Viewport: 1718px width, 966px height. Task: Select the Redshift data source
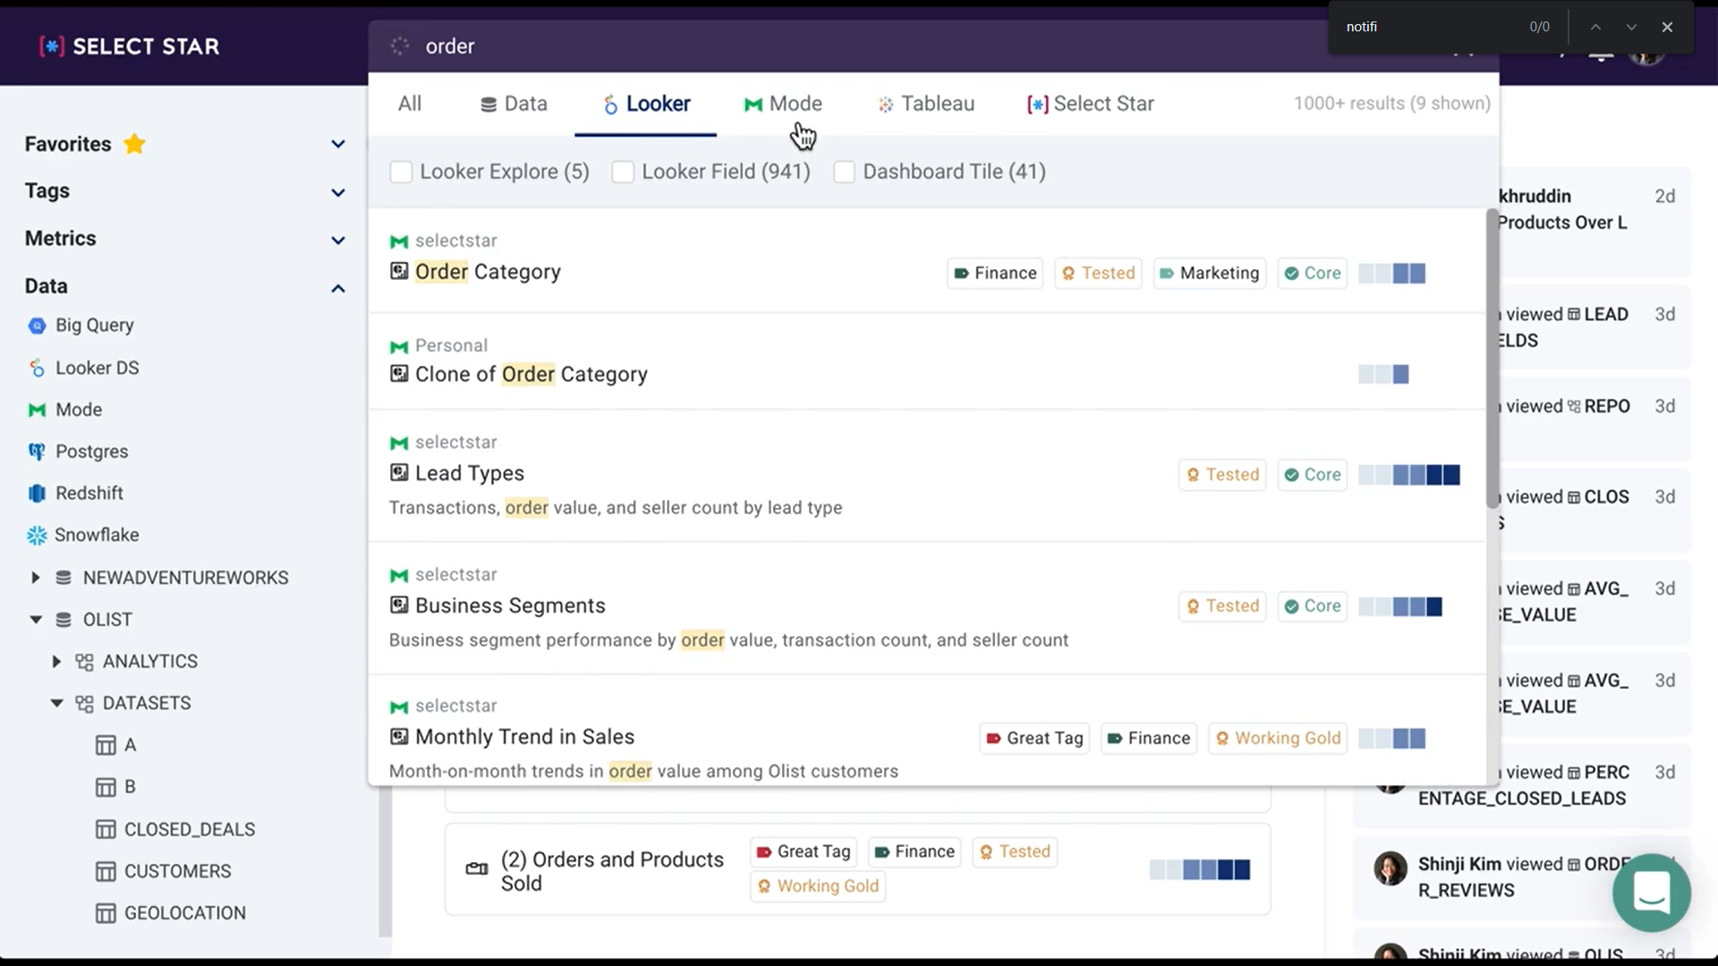pyautogui.click(x=36, y=493)
